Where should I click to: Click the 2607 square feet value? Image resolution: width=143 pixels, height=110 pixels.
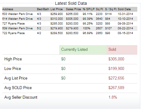click(99, 28)
